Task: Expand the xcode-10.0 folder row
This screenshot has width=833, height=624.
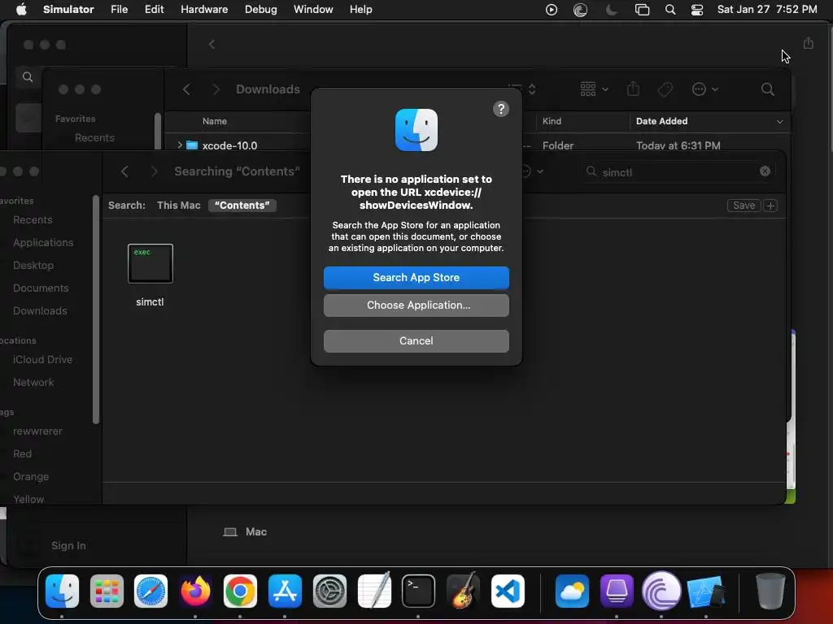Action: pyautogui.click(x=180, y=145)
